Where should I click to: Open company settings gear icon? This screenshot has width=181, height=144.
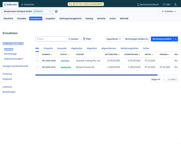click(x=56, y=11)
